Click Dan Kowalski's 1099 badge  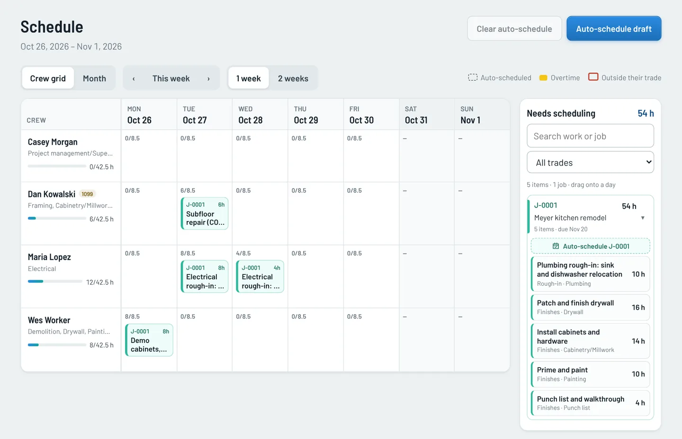(87, 194)
